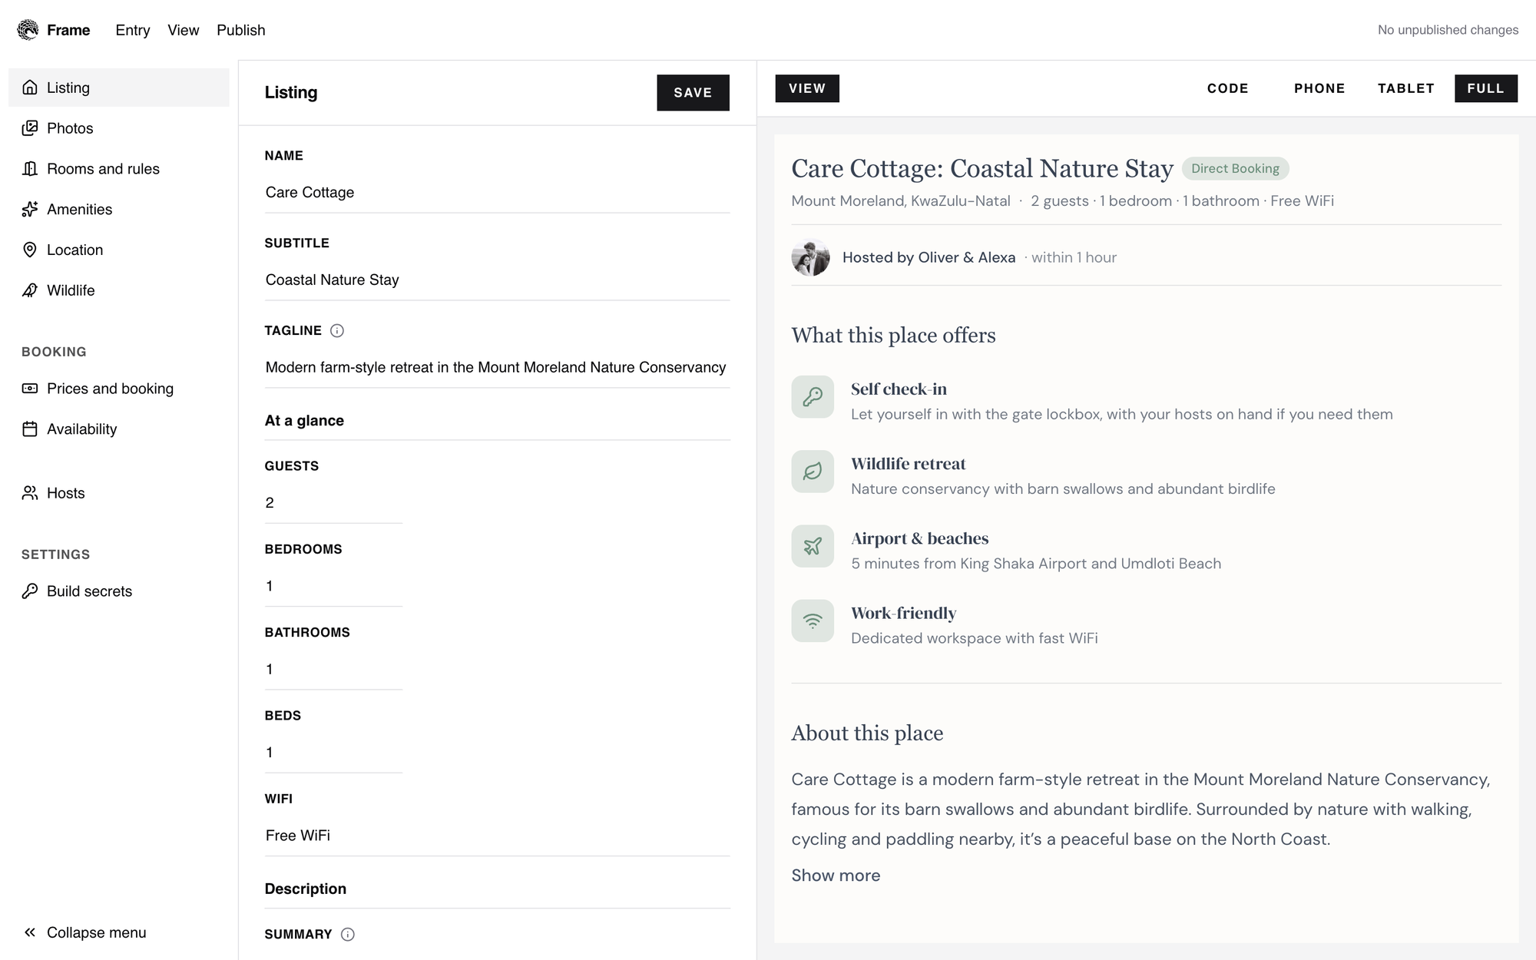
Task: Click the Self check-in key icon
Action: pyautogui.click(x=813, y=397)
